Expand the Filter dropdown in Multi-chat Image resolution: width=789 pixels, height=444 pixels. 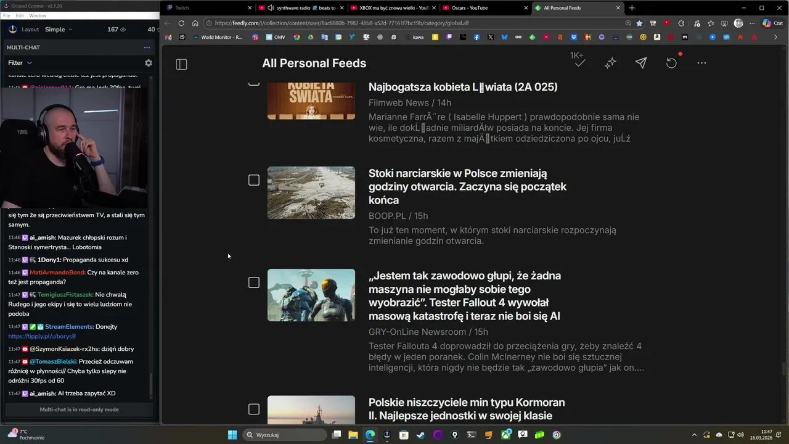20,63
